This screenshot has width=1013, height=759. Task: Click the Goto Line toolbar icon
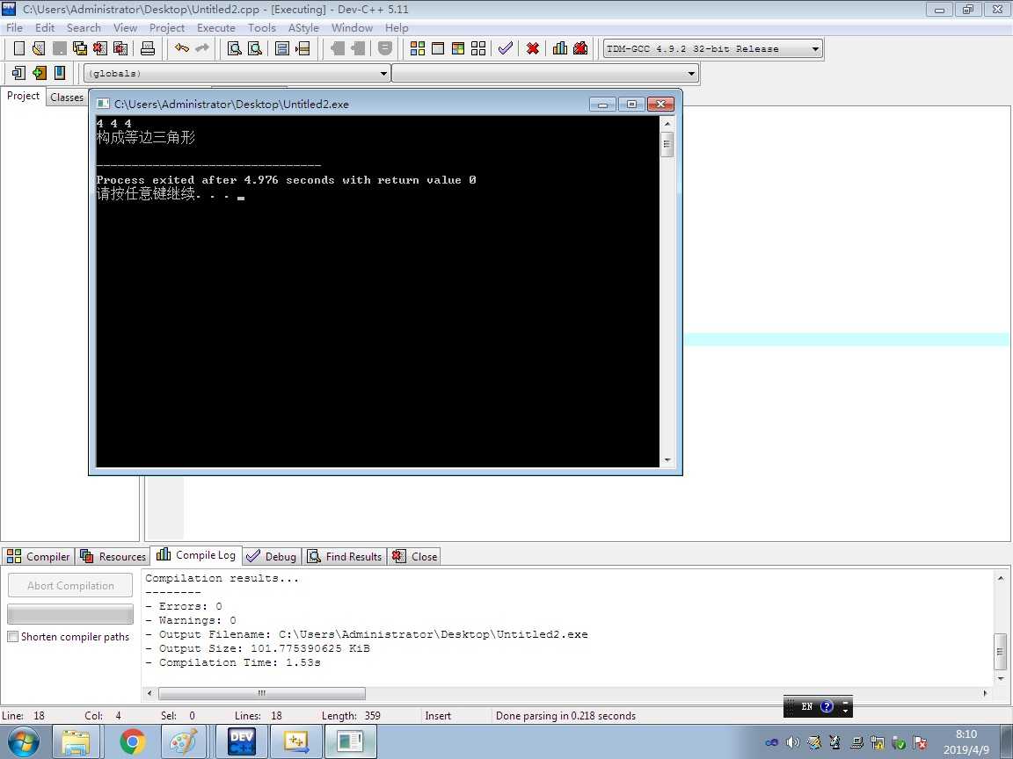tap(302, 48)
